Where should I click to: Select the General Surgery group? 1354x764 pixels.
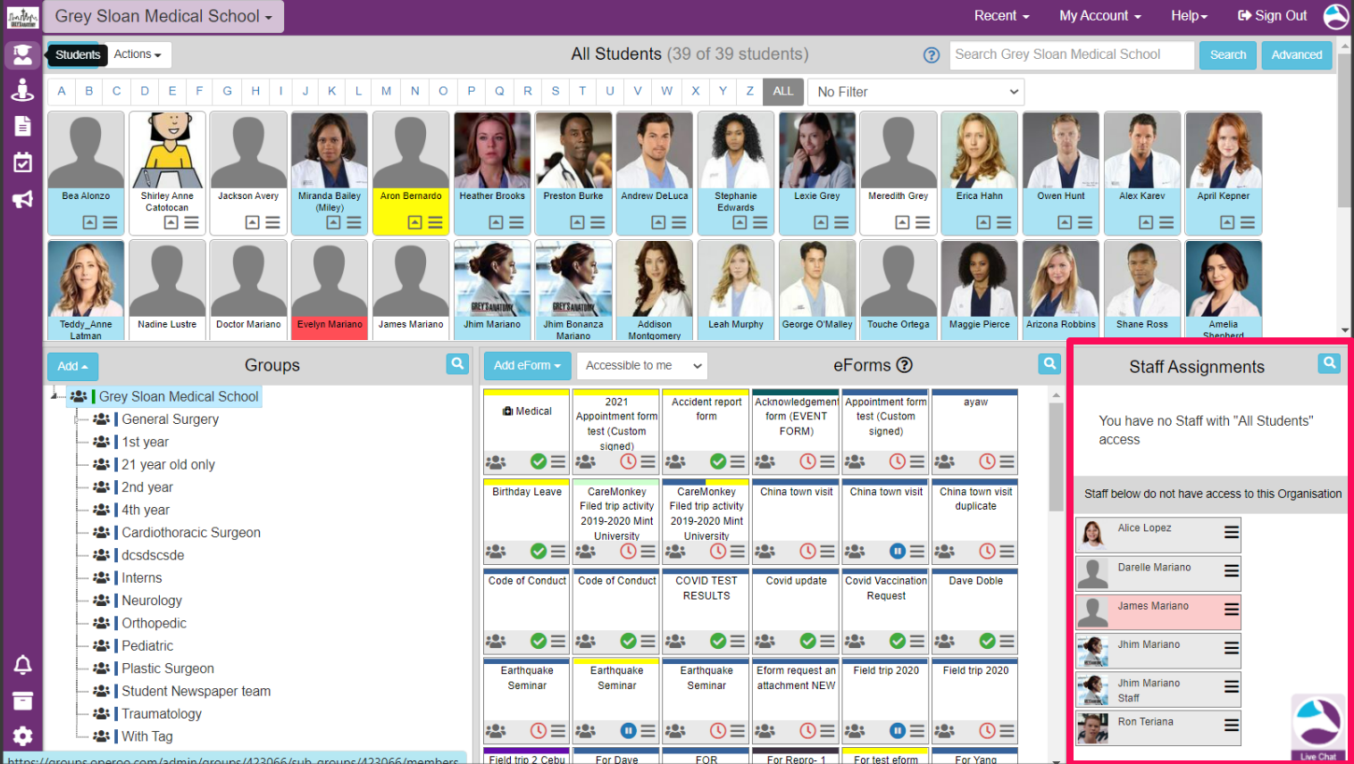pyautogui.click(x=170, y=419)
